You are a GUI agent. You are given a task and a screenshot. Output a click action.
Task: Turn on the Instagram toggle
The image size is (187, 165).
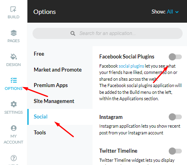[x=175, y=117]
